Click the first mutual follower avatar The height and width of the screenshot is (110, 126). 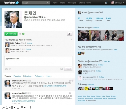click(79, 53)
